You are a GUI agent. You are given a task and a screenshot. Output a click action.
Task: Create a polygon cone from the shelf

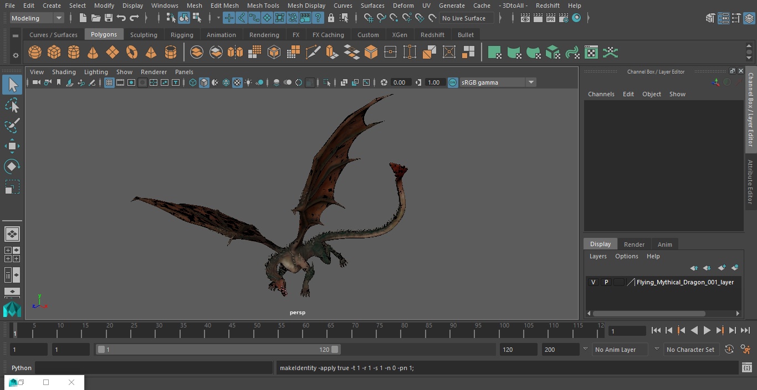[x=93, y=53]
